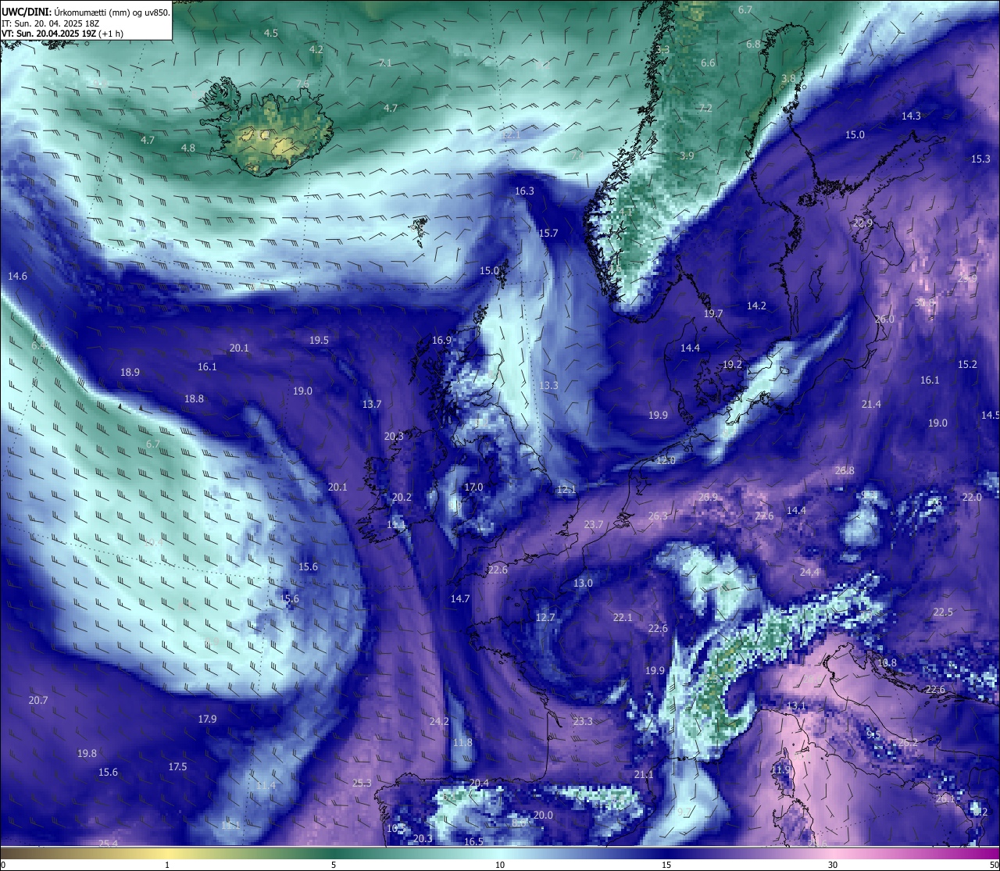Screen dimensions: 1000x871
Task: Click the 25.3 value label
Action: point(362,783)
